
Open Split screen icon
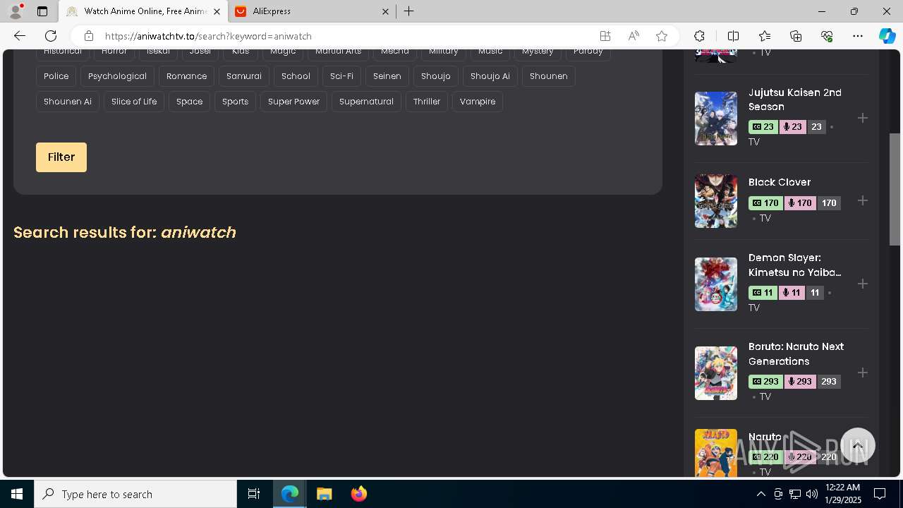coord(733,36)
